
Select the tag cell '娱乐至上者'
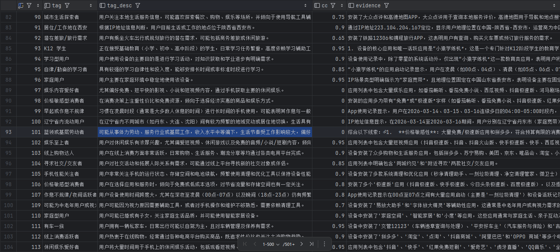70,142
